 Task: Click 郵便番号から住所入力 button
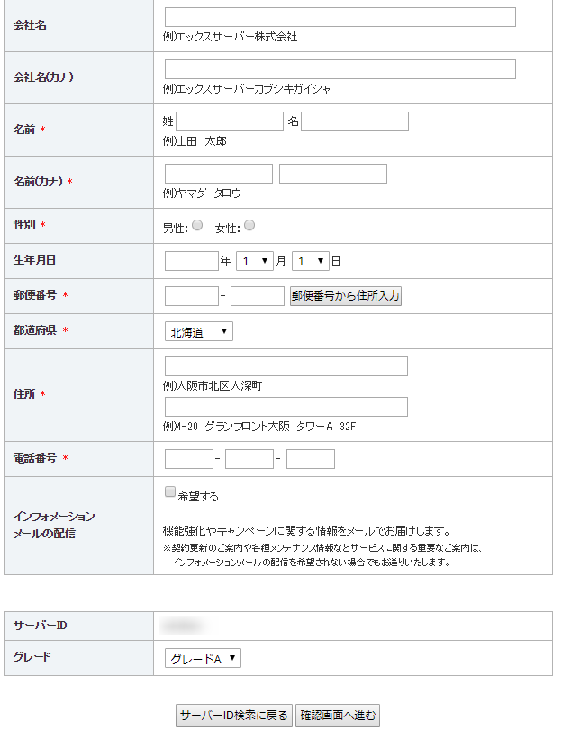tap(346, 296)
